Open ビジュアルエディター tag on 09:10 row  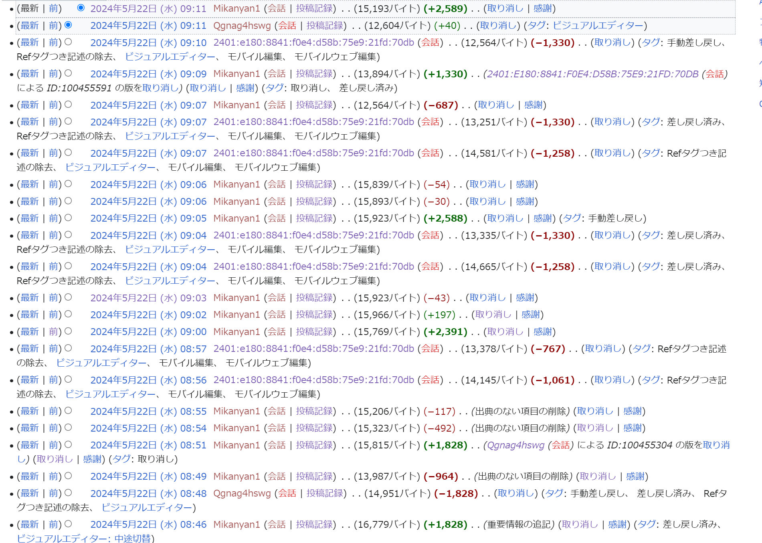[170, 57]
